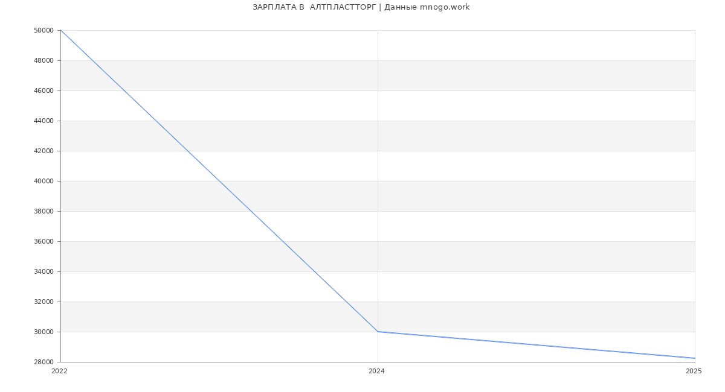This screenshot has height=392, width=725.
Task: Click the 40000 y-axis label
Action: [45, 181]
